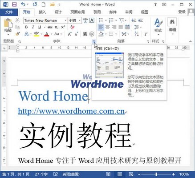Click the shrink font size A icon
Viewport: 195px width, 178px height.
pos(77,34)
